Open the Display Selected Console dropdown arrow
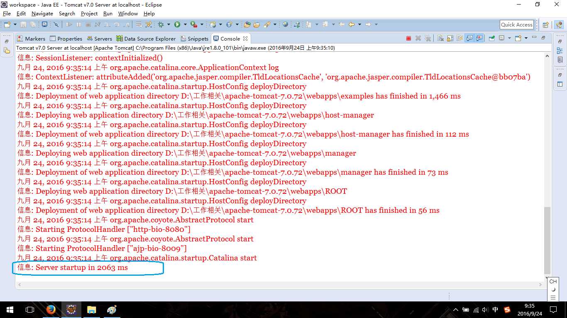This screenshot has height=318, width=567. [509, 38]
